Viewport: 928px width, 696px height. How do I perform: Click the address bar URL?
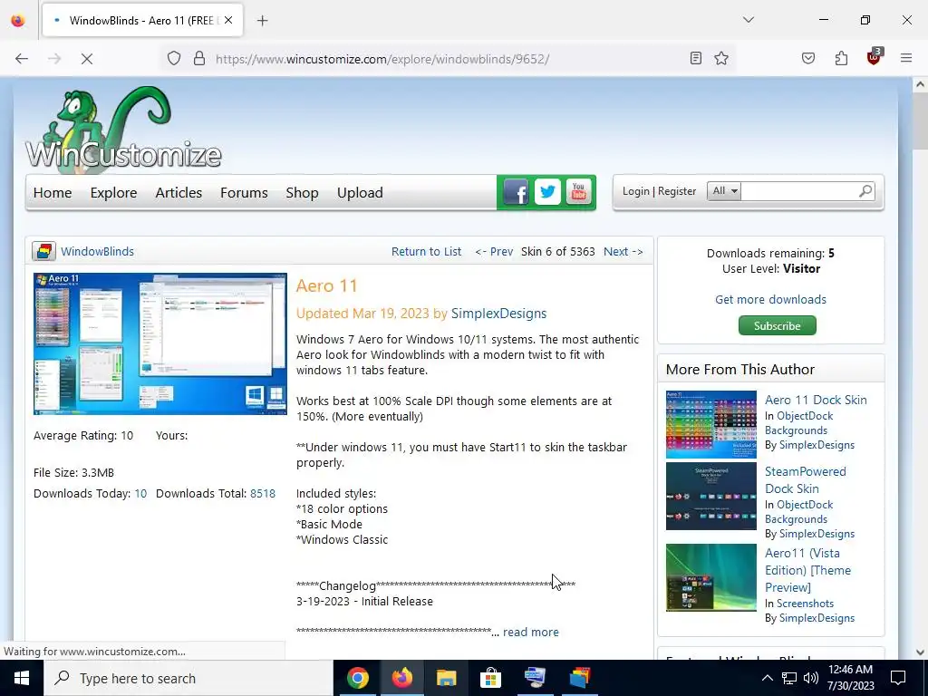pyautogui.click(x=382, y=59)
